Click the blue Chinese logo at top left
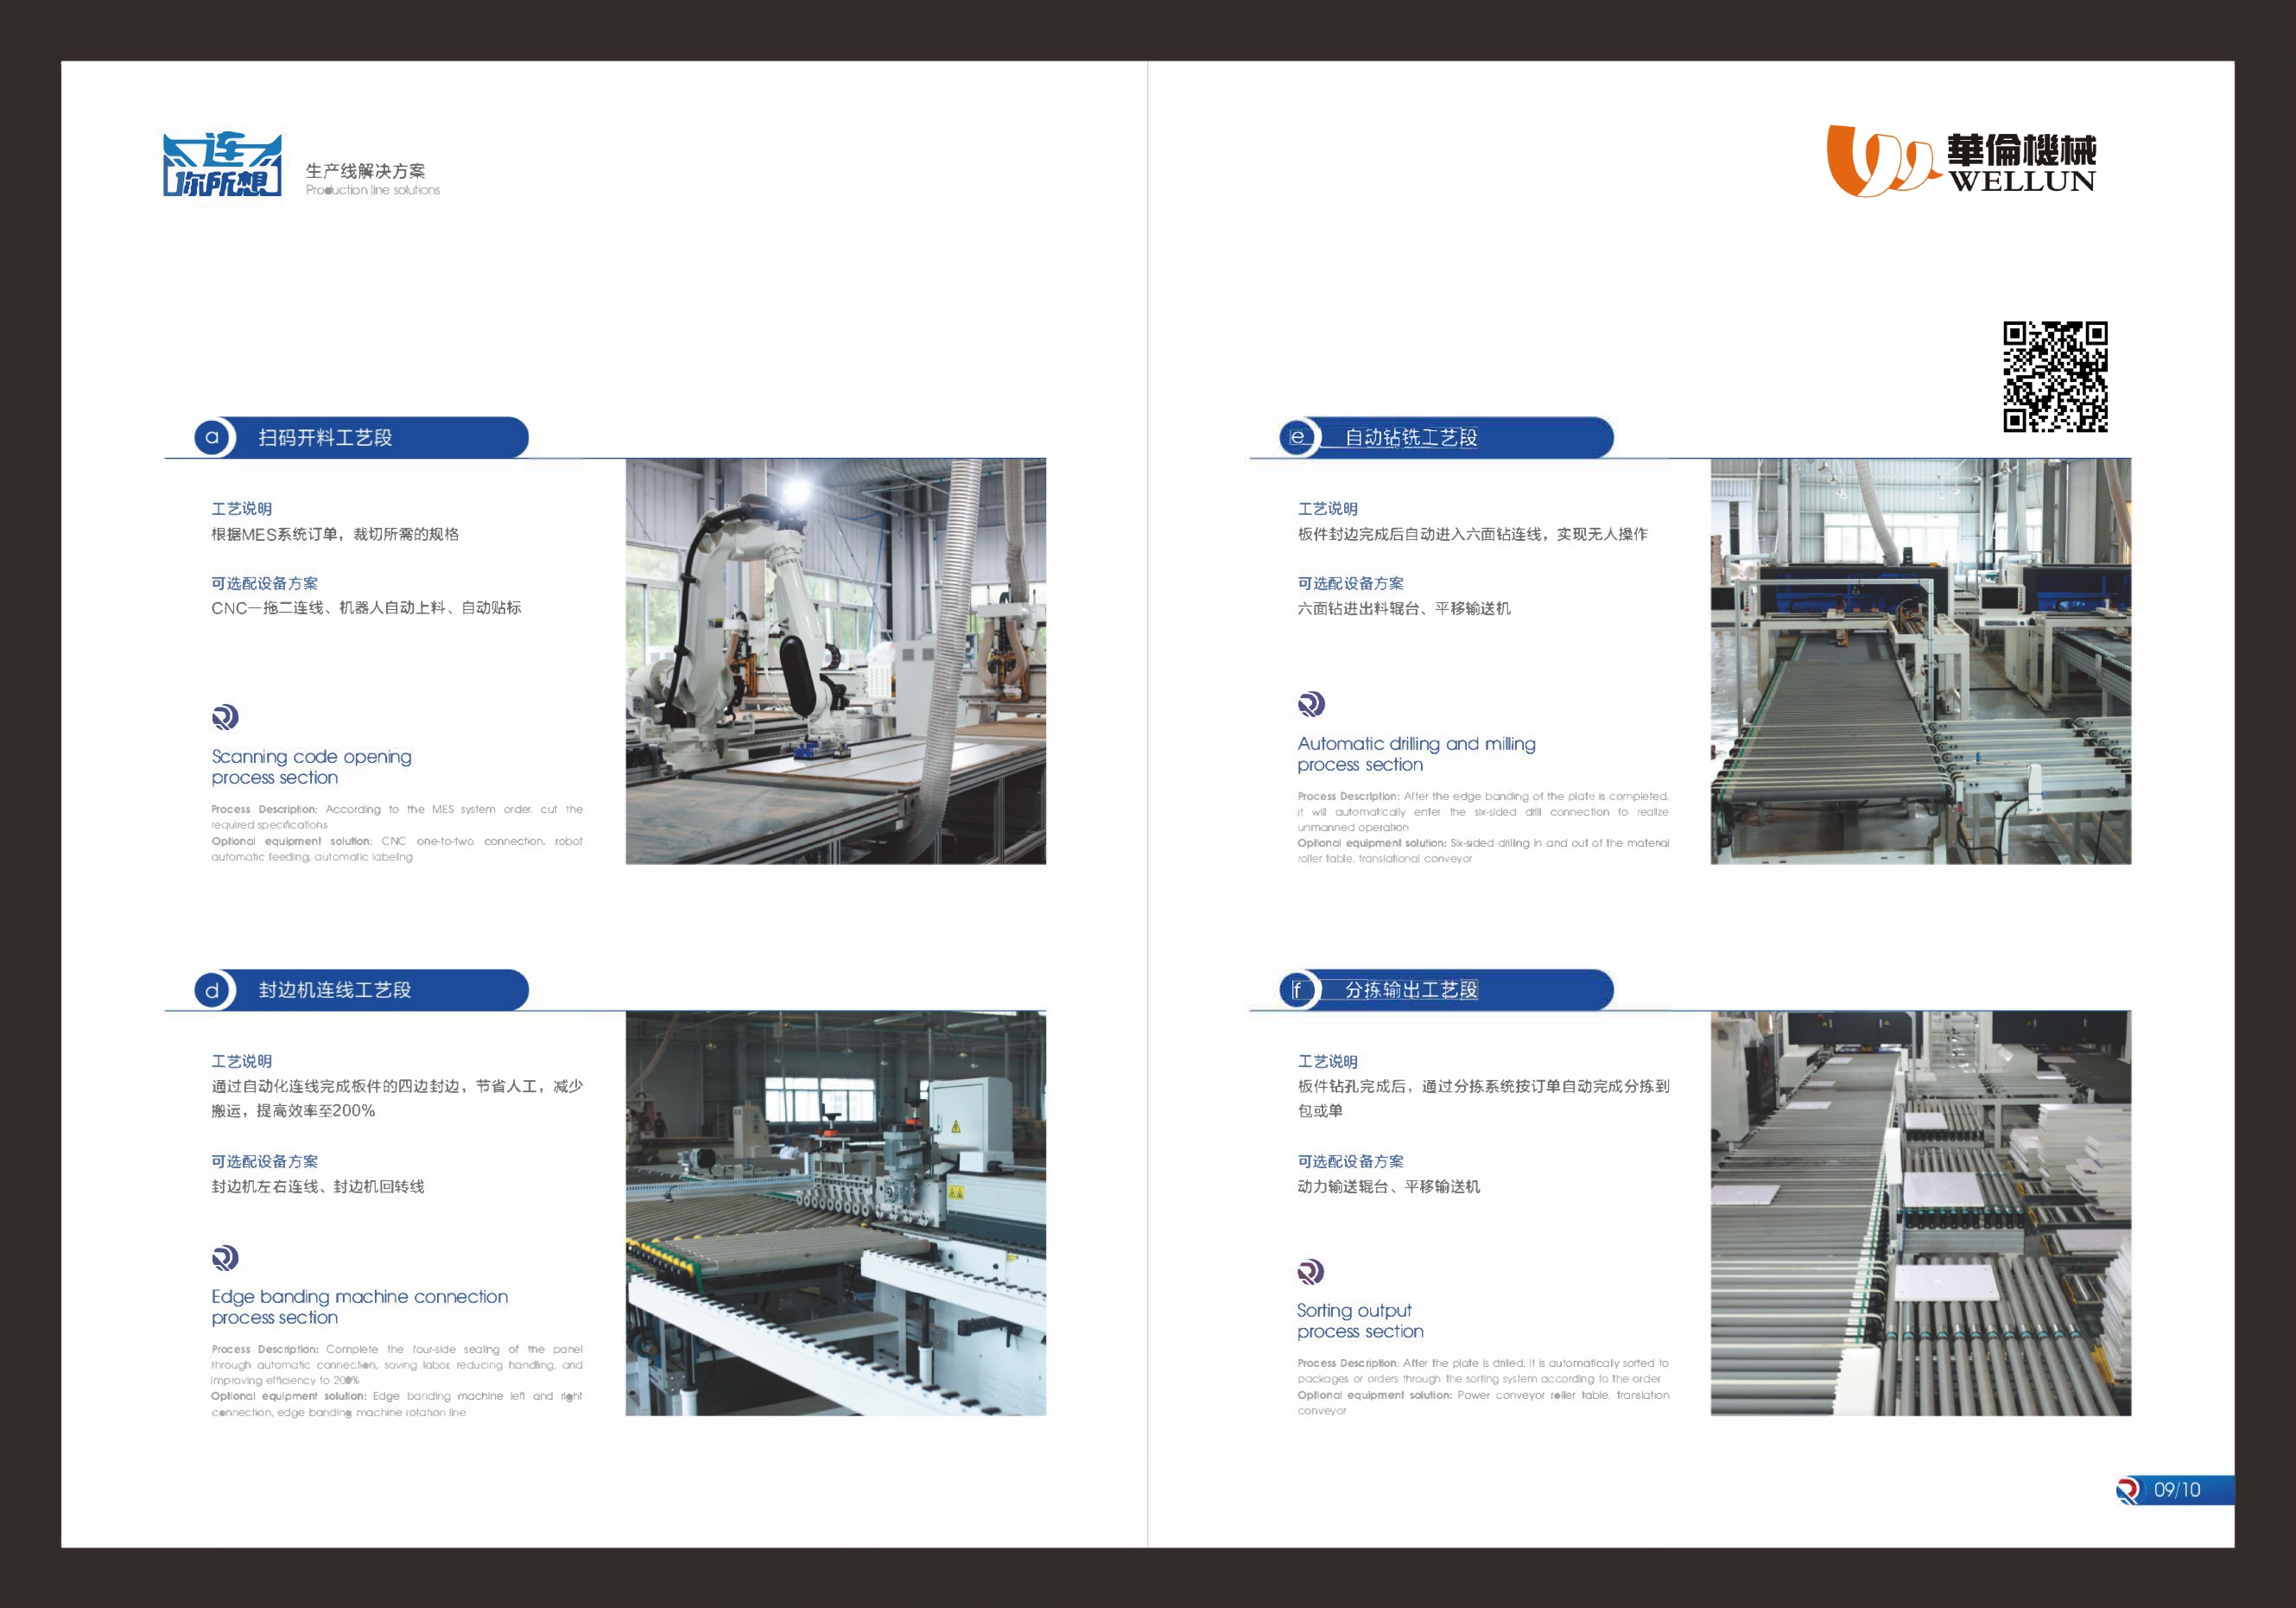The width and height of the screenshot is (2296, 1608). (x=222, y=165)
